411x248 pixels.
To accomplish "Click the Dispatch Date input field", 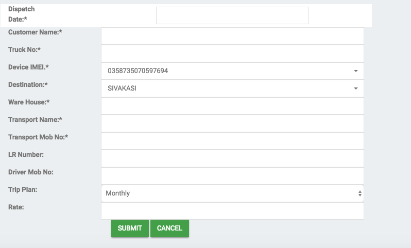I will click(x=232, y=15).
